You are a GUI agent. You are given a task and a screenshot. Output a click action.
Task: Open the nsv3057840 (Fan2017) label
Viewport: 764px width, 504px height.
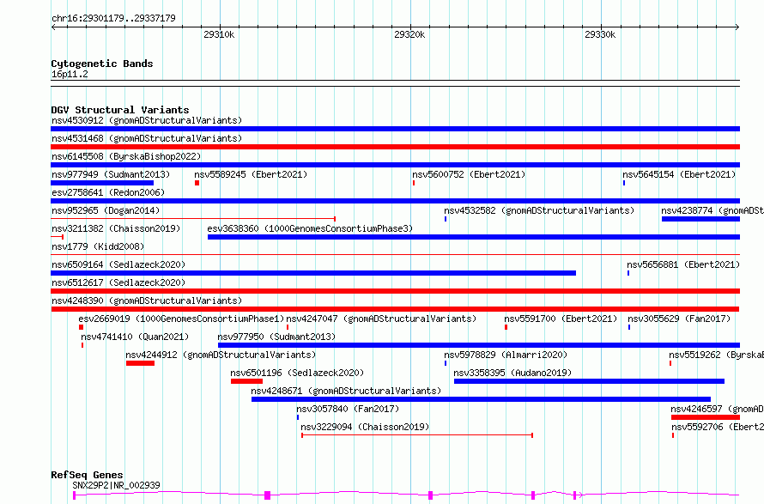[348, 409]
